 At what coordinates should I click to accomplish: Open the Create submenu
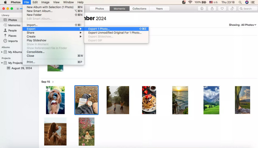53,36
